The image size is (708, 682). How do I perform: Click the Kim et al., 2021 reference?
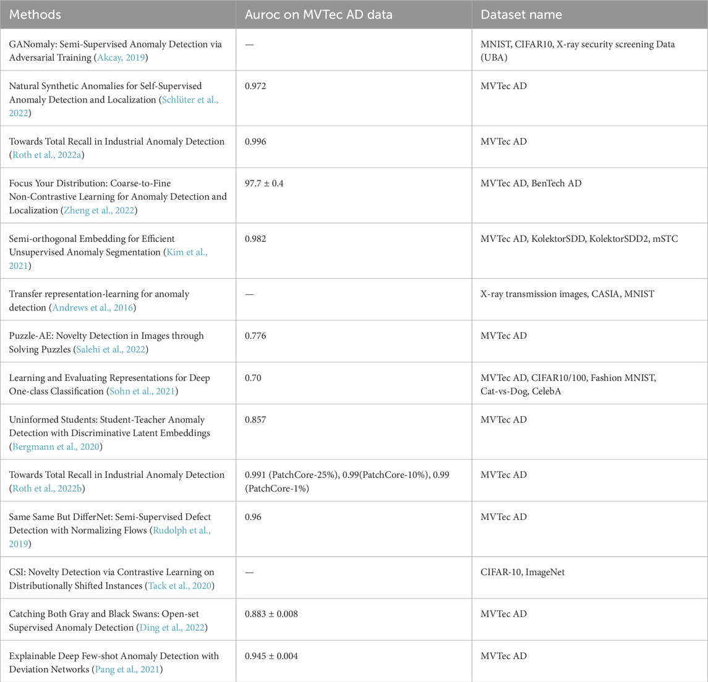108,259
